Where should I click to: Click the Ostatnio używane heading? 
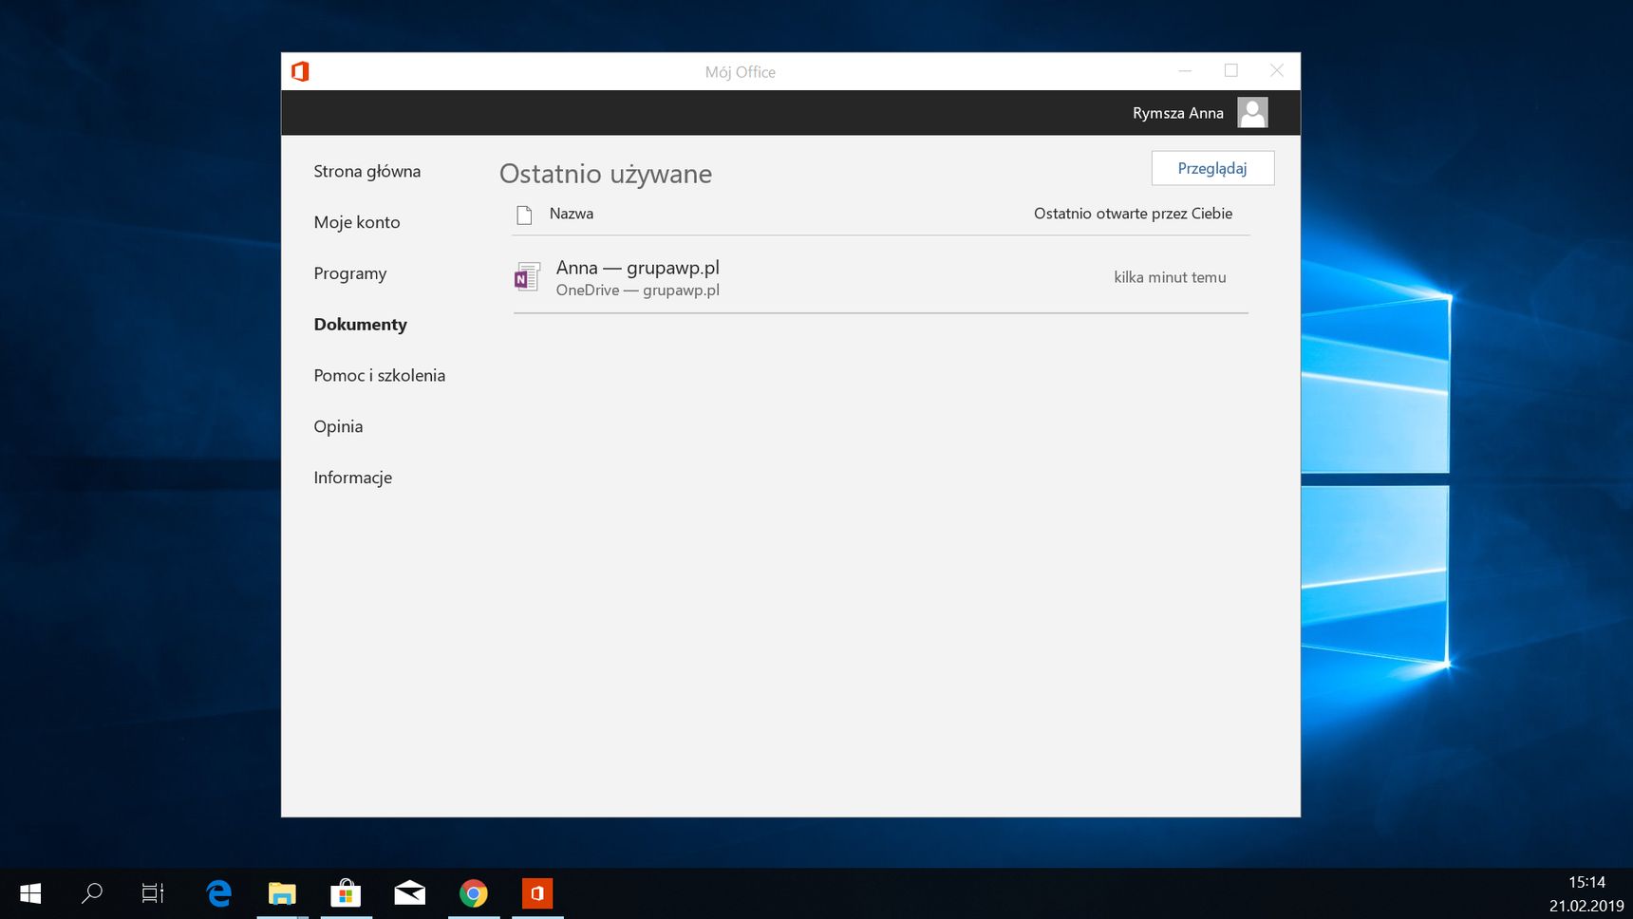tap(606, 174)
